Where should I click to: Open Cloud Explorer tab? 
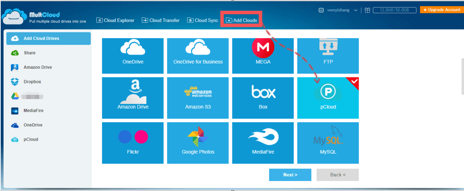click(x=115, y=20)
